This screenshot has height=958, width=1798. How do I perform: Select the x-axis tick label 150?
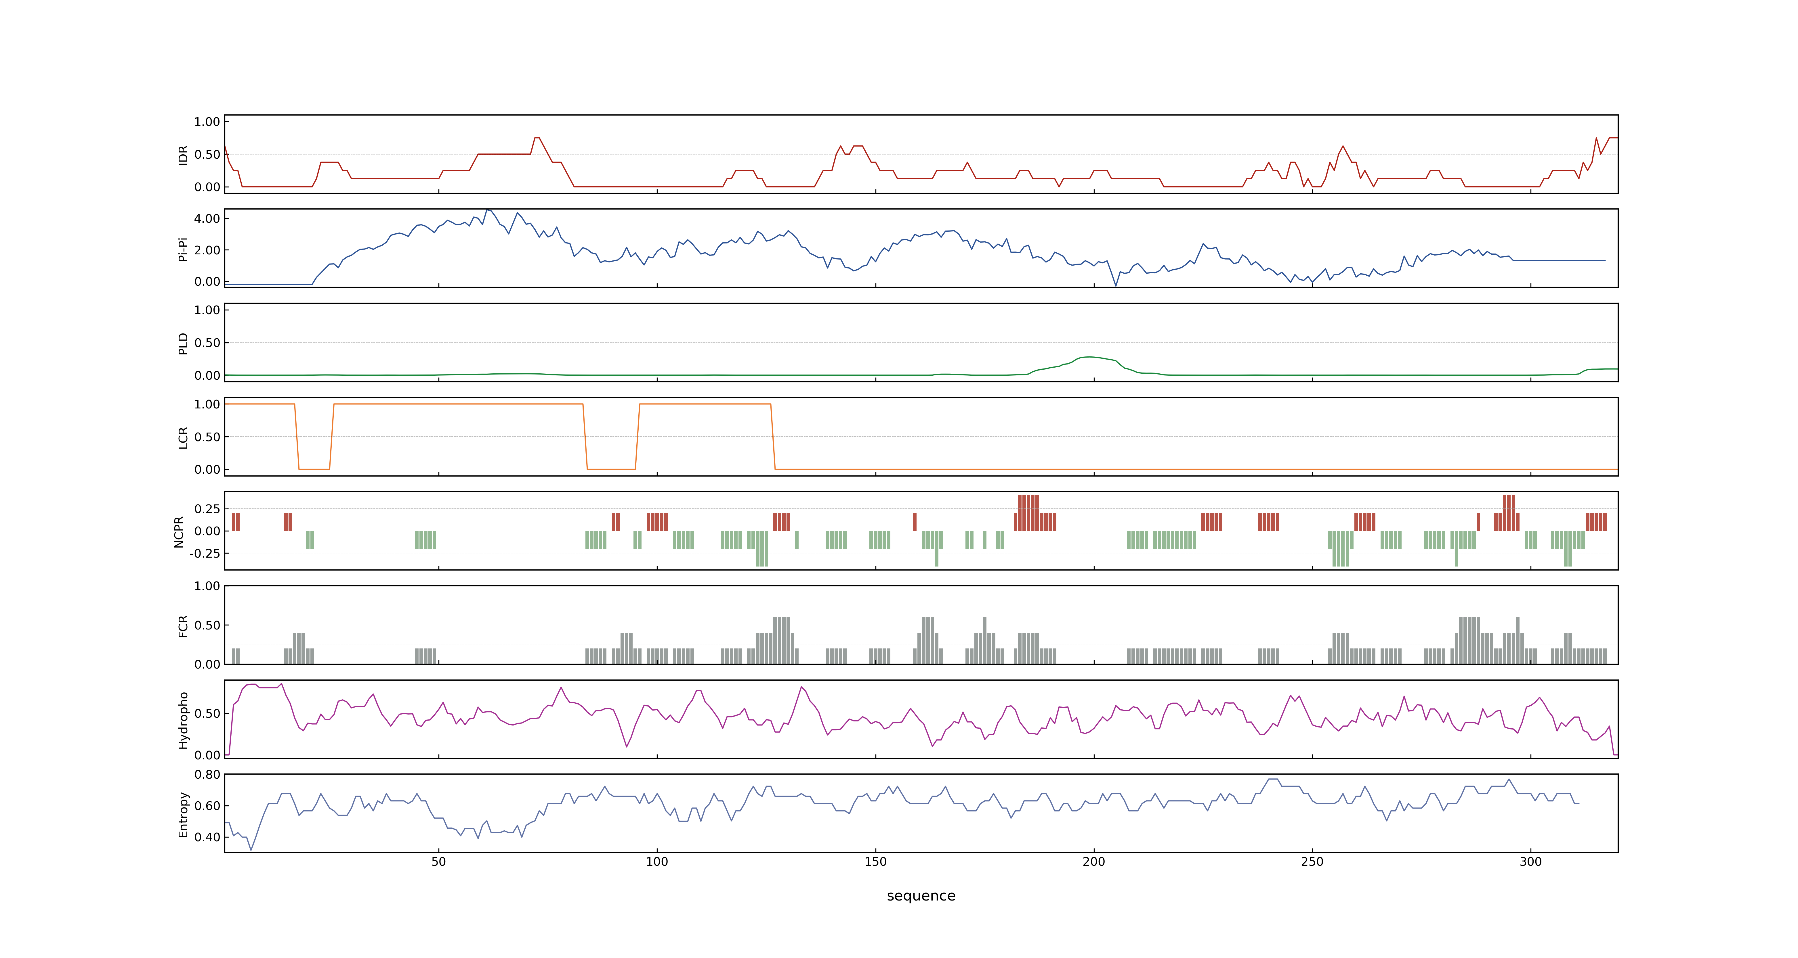coord(875,861)
